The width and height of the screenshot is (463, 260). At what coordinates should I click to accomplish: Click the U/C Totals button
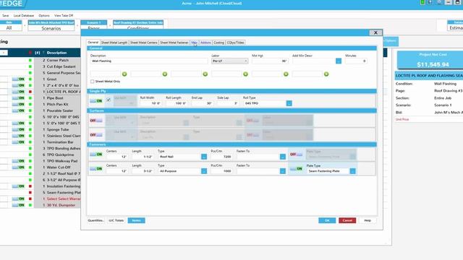116,220
